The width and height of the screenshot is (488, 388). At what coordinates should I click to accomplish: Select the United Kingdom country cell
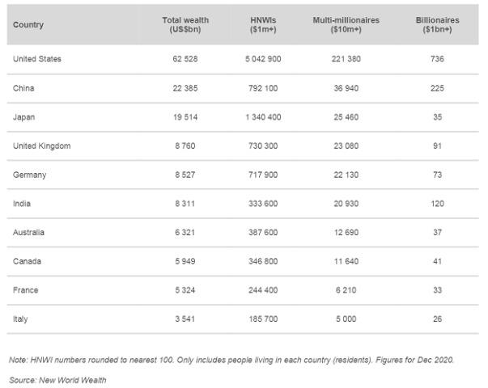[42, 145]
